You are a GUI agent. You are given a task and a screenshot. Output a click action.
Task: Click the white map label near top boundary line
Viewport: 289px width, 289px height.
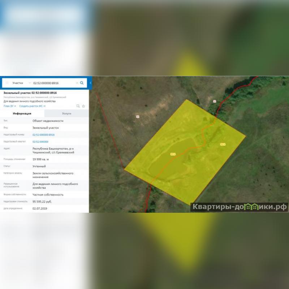click(x=215, y=102)
